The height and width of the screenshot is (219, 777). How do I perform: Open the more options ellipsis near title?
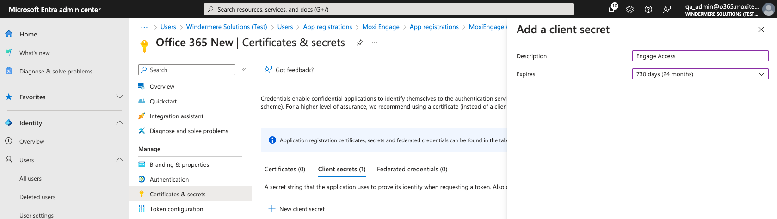375,43
